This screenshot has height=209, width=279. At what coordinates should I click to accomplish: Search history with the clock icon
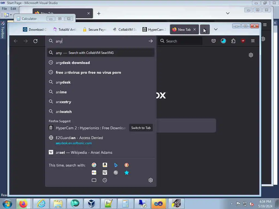pos(105,180)
